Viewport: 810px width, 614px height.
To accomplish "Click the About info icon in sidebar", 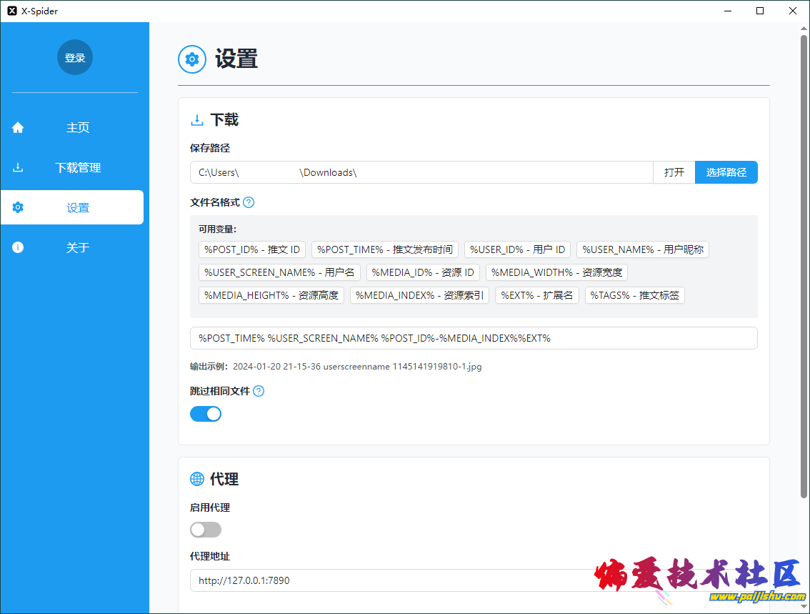I will tap(18, 248).
